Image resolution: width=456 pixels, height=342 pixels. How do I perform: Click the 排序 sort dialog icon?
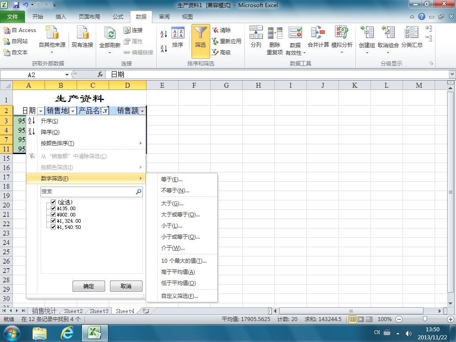click(178, 38)
